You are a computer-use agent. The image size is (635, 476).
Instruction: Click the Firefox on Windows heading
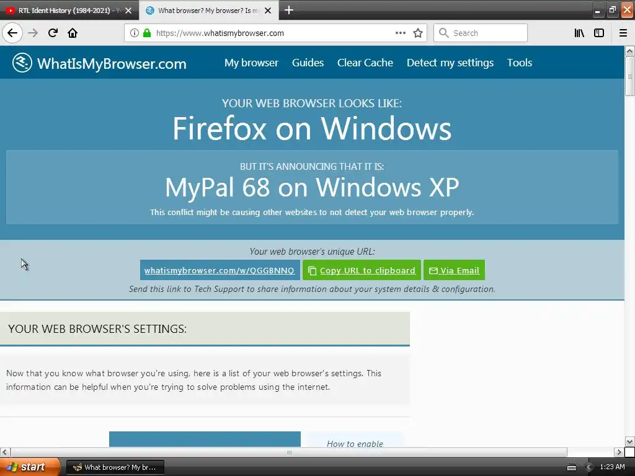[x=312, y=129]
